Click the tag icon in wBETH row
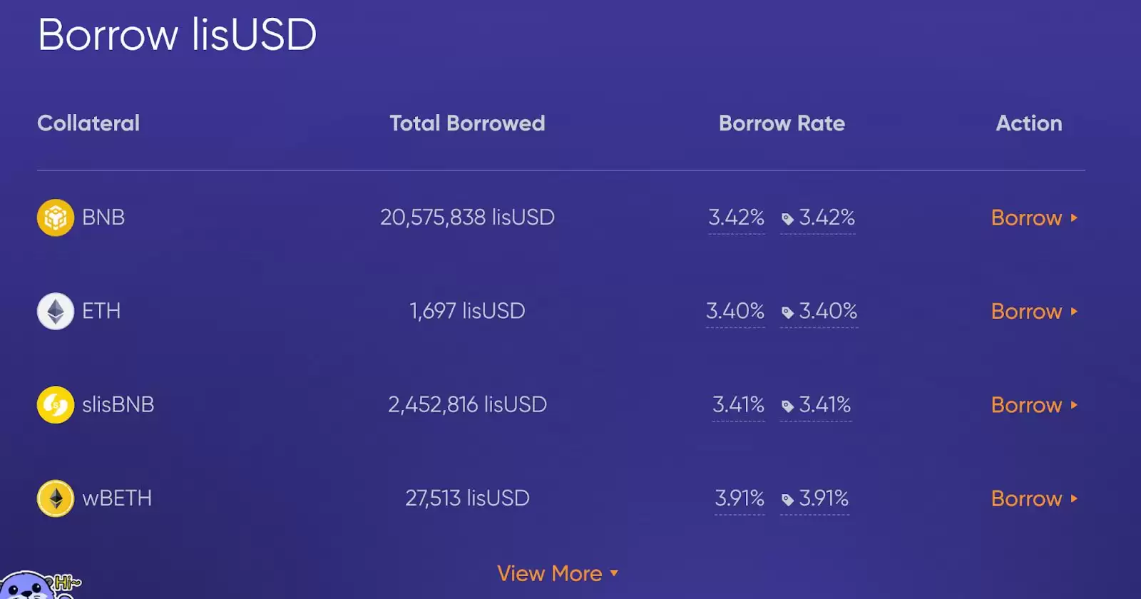 tap(787, 500)
